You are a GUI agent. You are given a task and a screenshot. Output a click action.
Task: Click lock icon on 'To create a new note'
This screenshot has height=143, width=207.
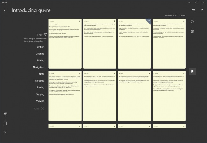coord(184,21)
